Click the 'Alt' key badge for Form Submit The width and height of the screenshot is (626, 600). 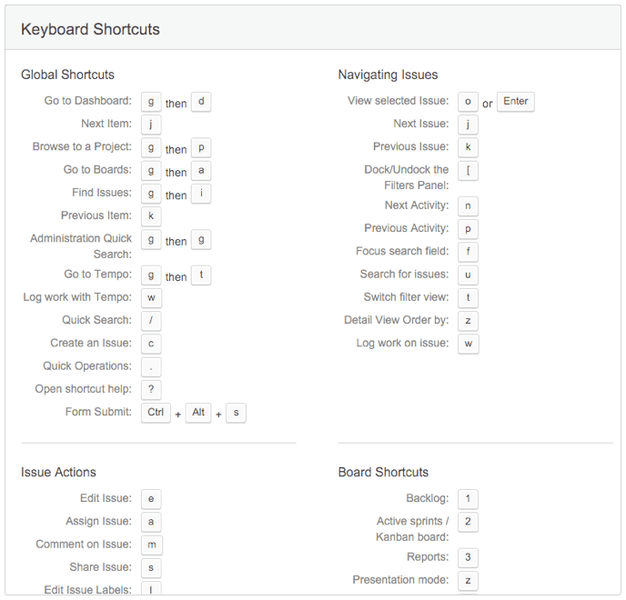pyautogui.click(x=198, y=413)
